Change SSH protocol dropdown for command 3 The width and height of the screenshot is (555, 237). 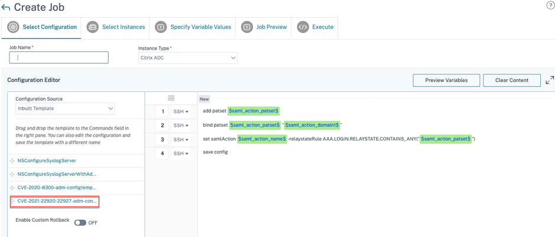180,140
